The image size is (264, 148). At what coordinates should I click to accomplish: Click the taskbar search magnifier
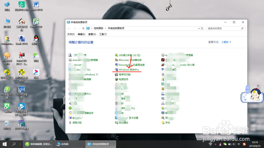tap(14, 144)
